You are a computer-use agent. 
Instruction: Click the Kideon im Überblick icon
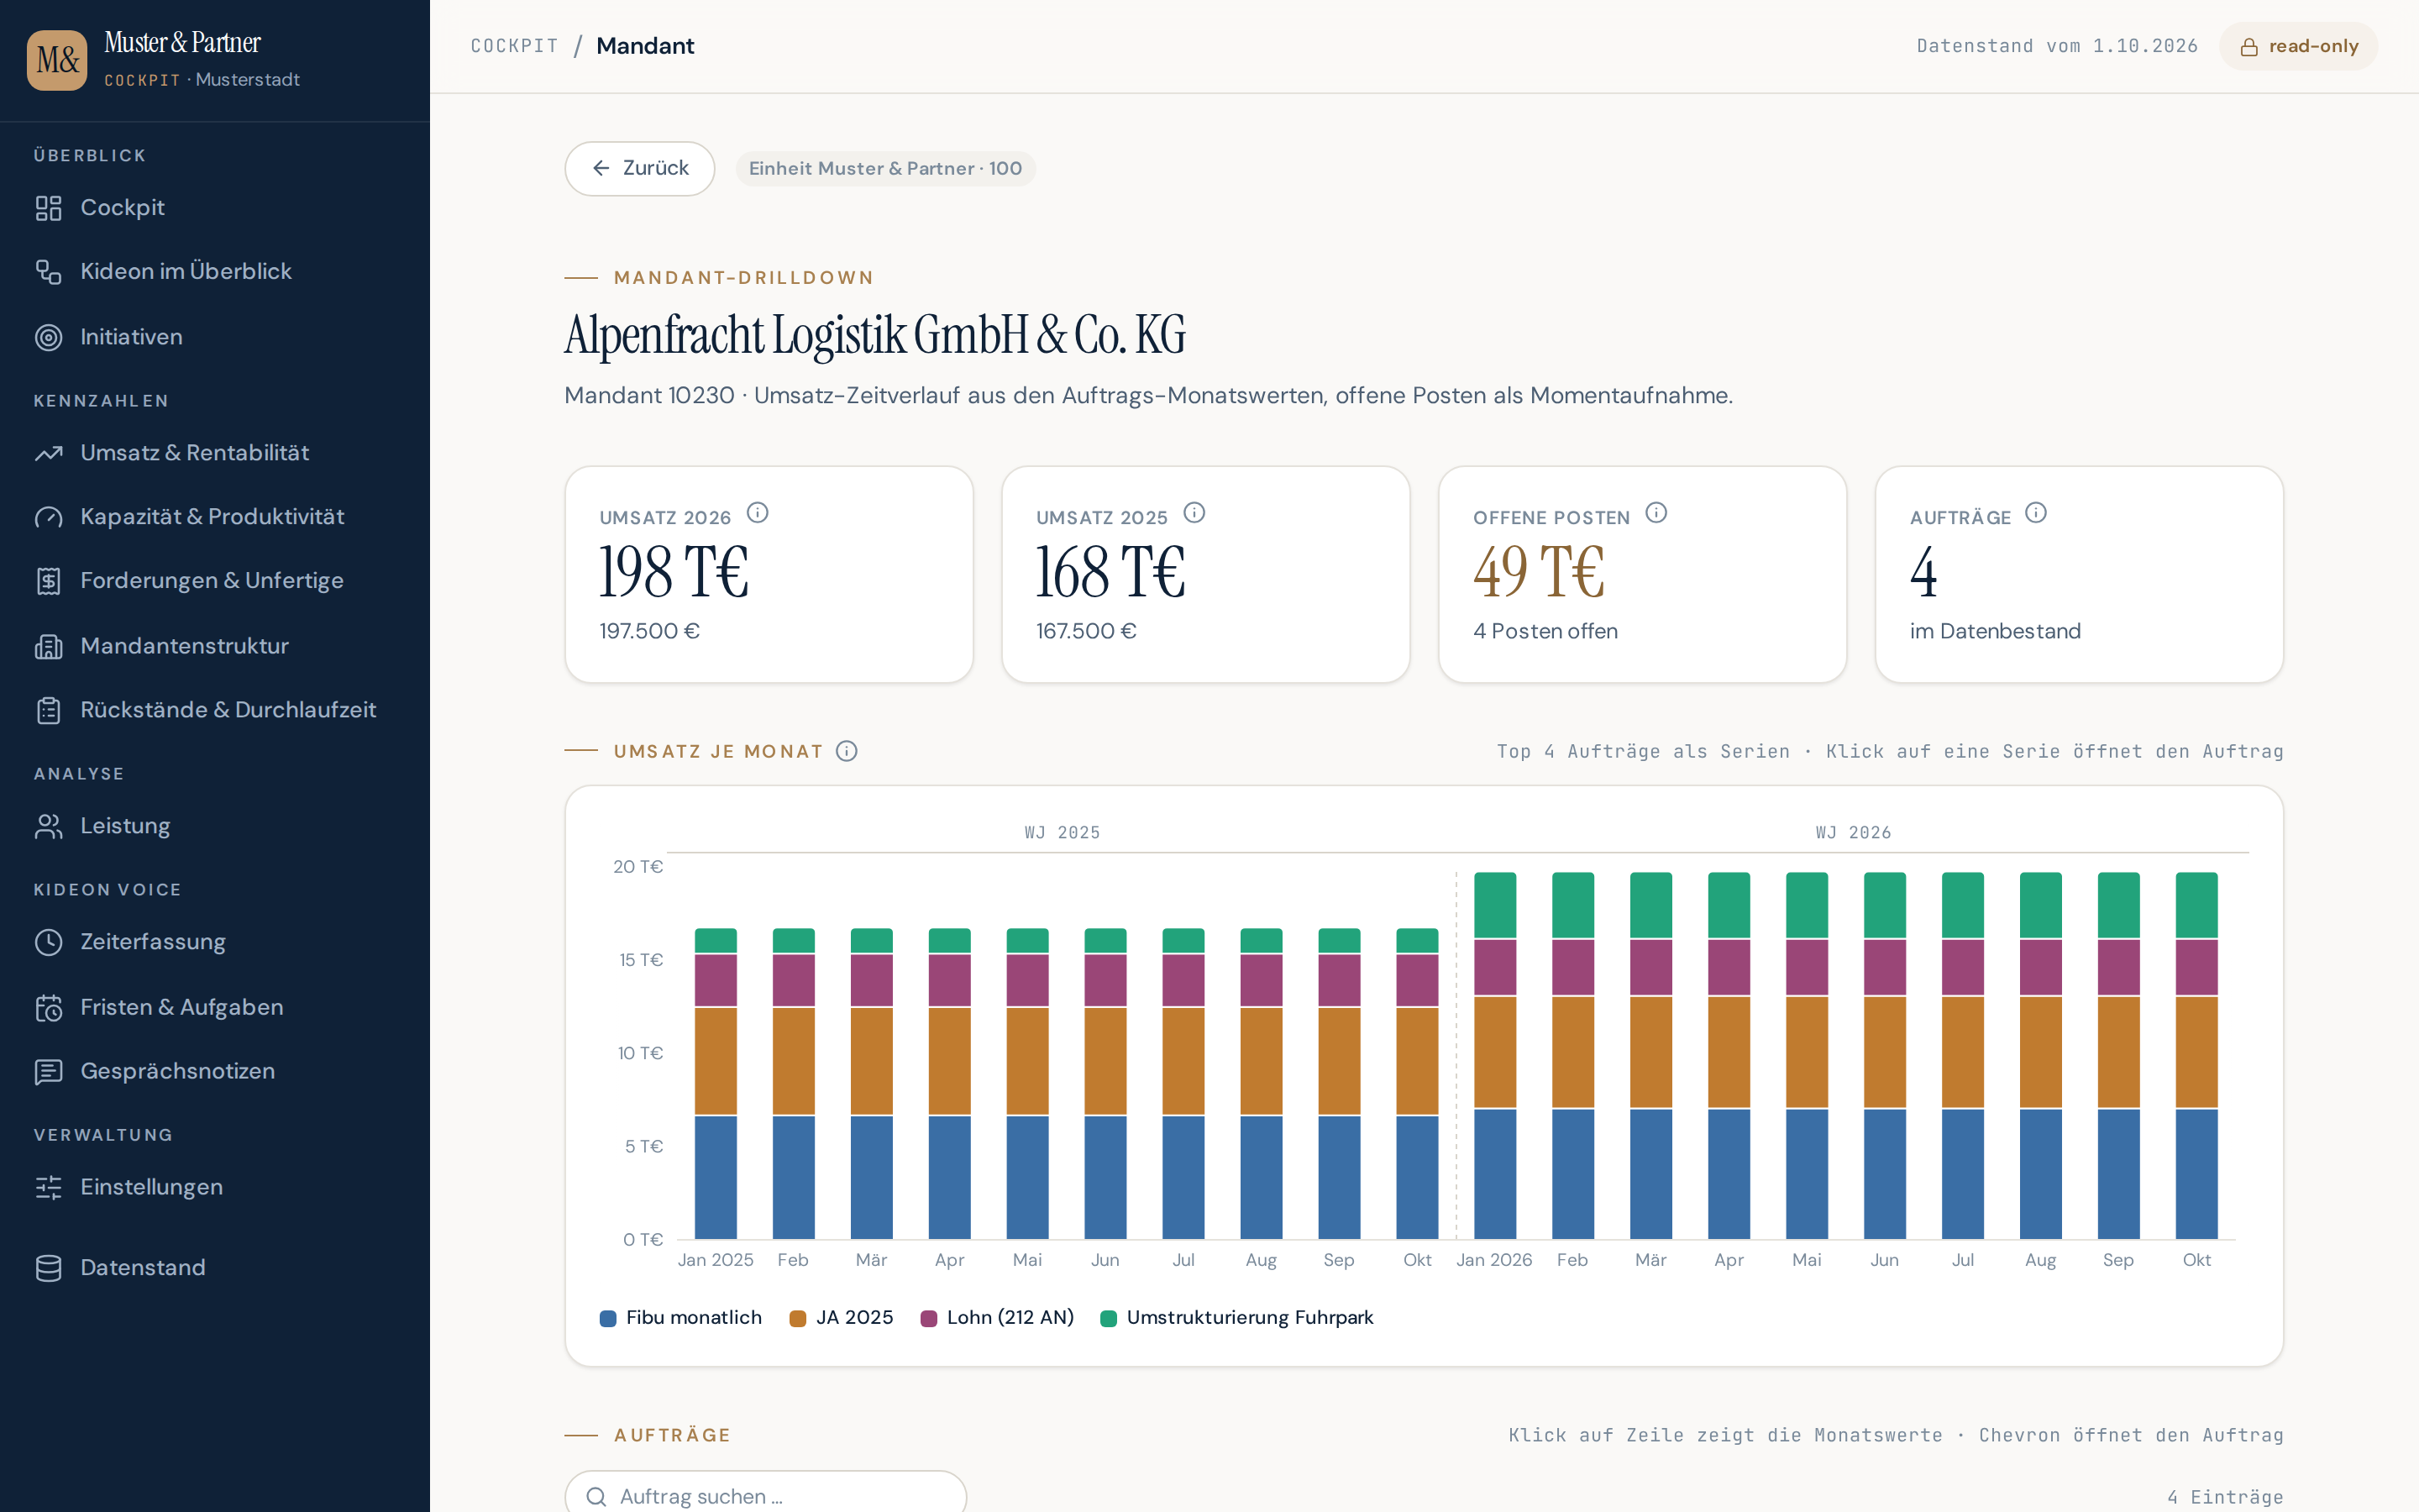point(48,272)
